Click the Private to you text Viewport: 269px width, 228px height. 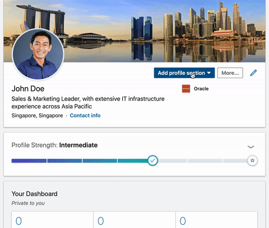(28, 203)
